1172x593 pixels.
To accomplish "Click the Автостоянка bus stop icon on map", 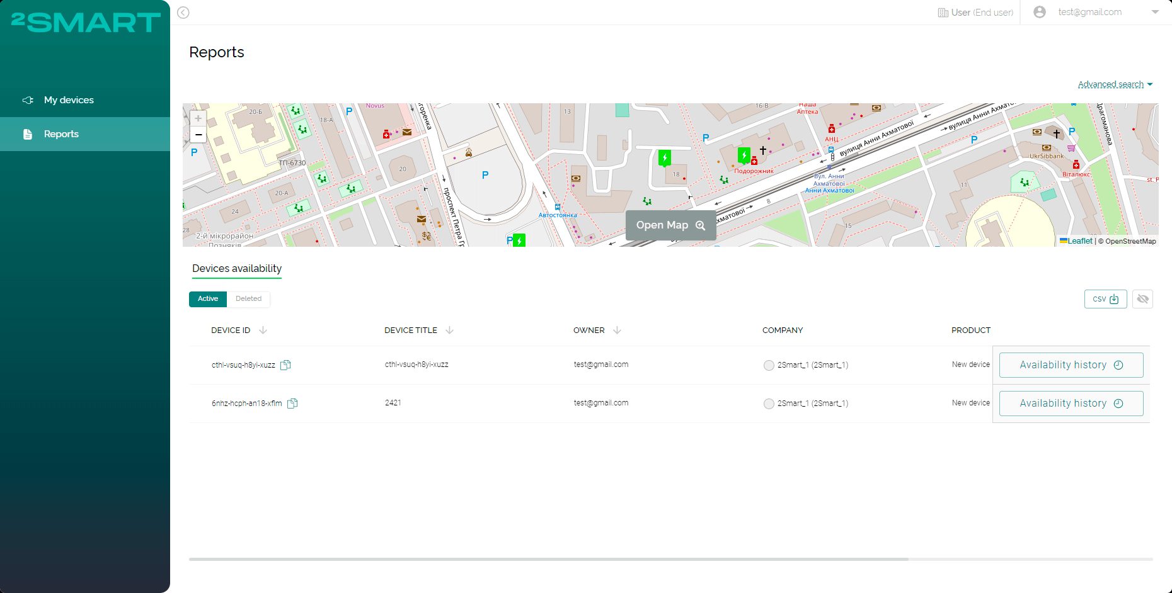I will coord(558,206).
